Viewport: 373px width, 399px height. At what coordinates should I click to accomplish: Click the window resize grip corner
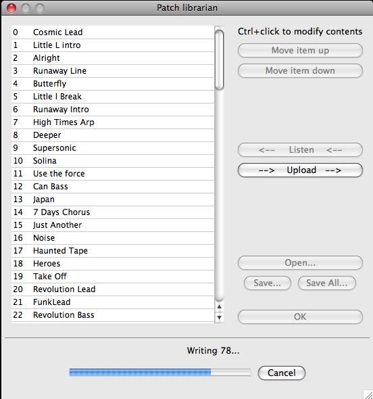(368, 394)
